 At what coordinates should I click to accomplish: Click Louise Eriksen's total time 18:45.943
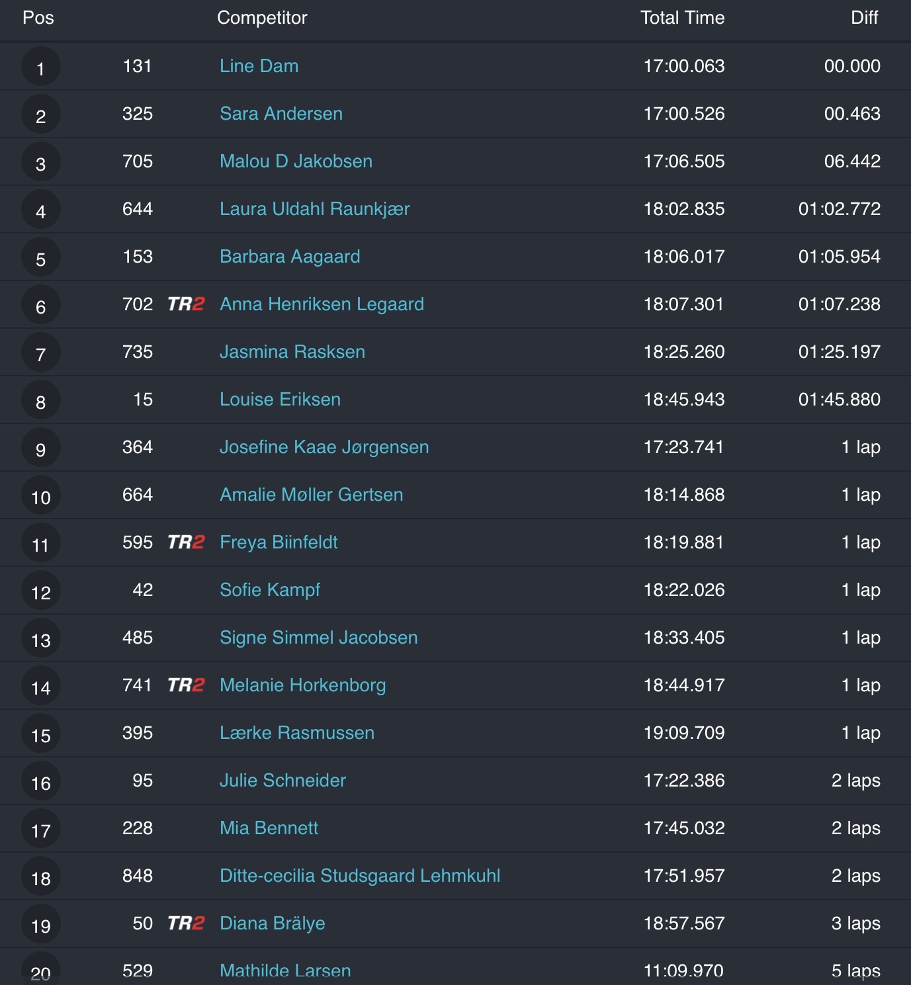tap(684, 400)
